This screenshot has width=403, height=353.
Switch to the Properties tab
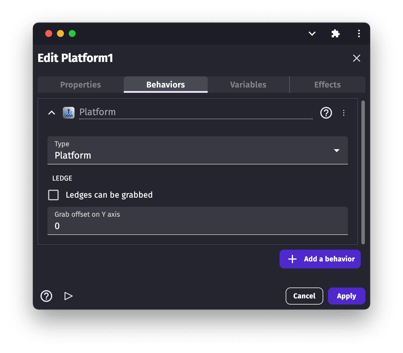[x=80, y=85]
